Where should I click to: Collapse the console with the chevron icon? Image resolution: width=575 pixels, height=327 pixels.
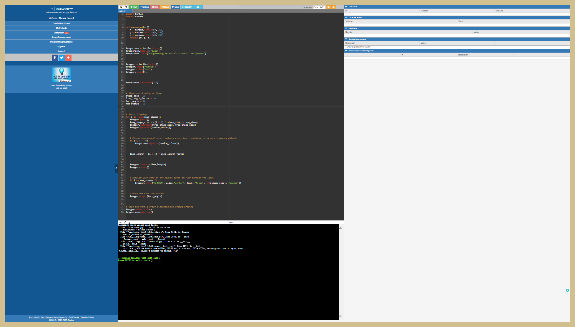[x=120, y=223]
